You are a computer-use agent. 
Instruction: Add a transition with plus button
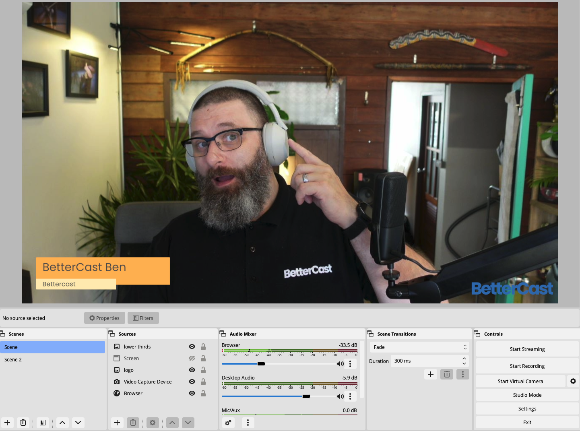[x=431, y=374]
